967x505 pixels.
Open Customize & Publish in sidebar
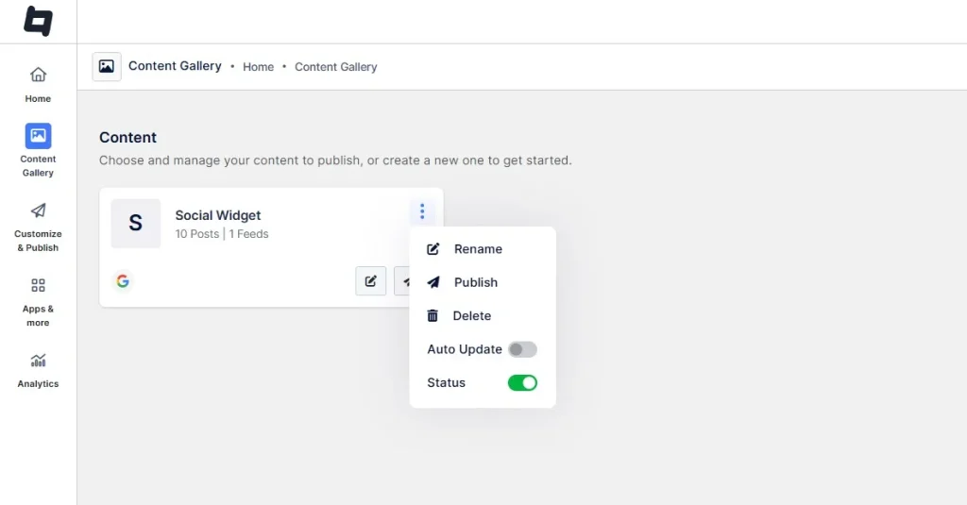tap(38, 211)
